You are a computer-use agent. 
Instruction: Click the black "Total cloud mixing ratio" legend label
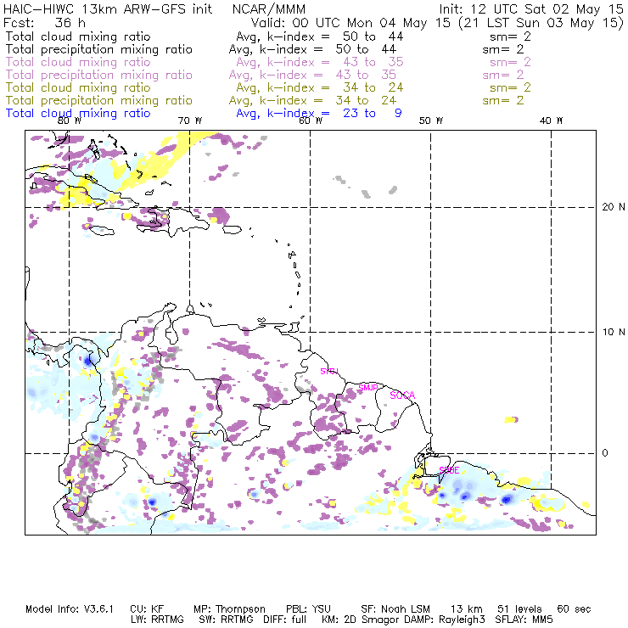click(78, 36)
